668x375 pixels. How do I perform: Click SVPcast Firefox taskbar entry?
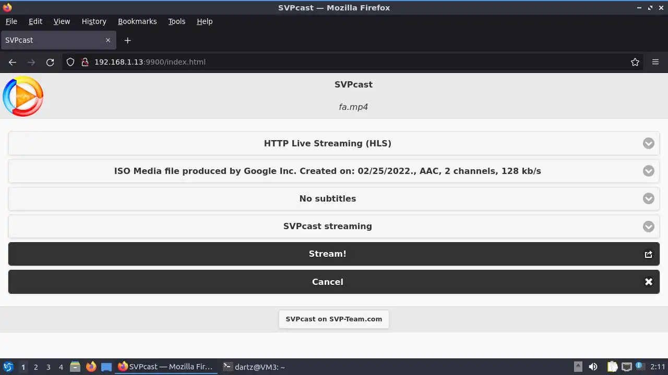[x=166, y=367]
